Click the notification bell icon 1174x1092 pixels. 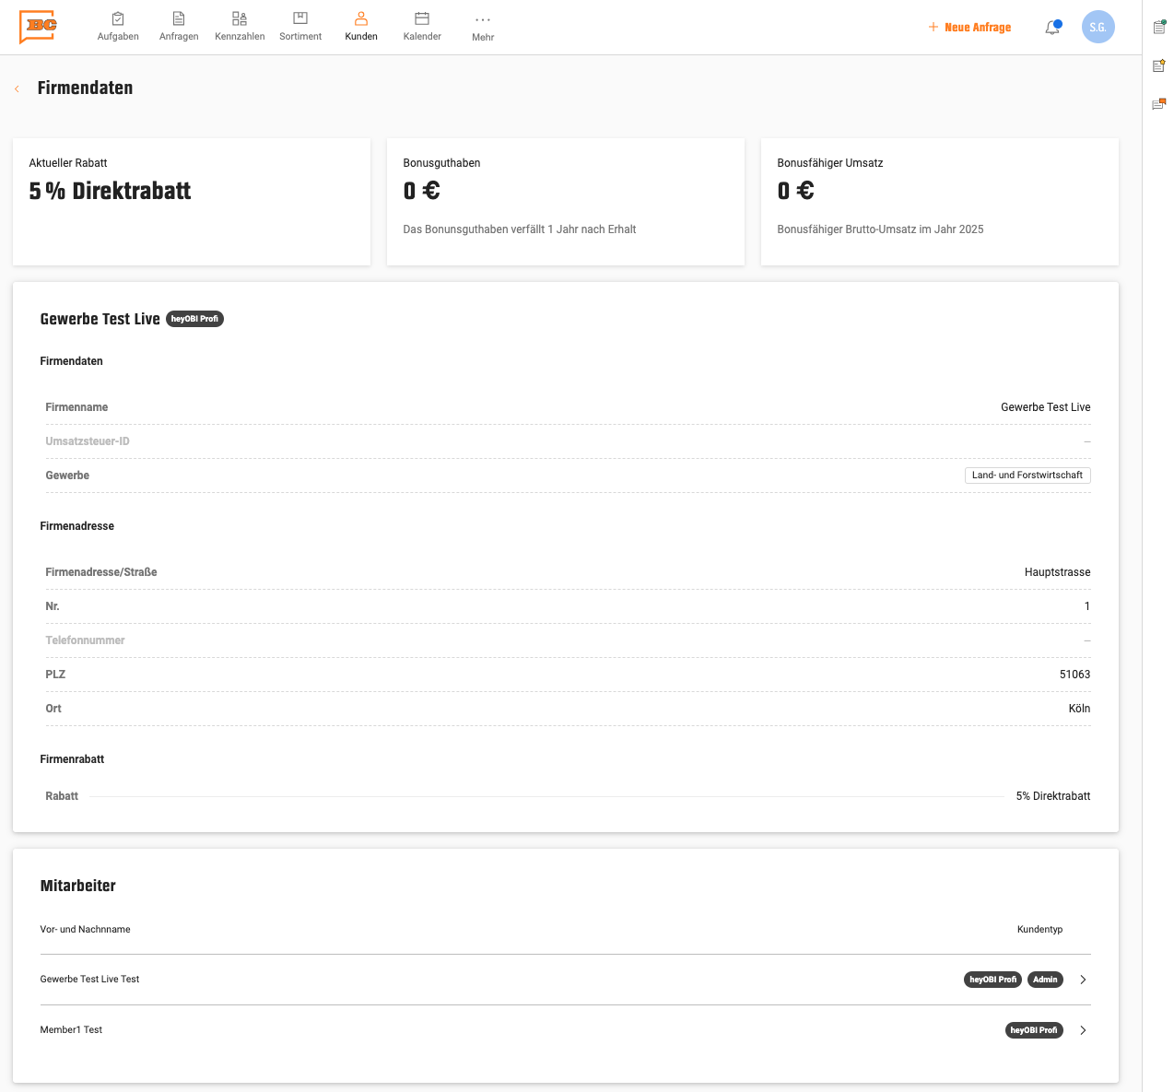(1052, 28)
